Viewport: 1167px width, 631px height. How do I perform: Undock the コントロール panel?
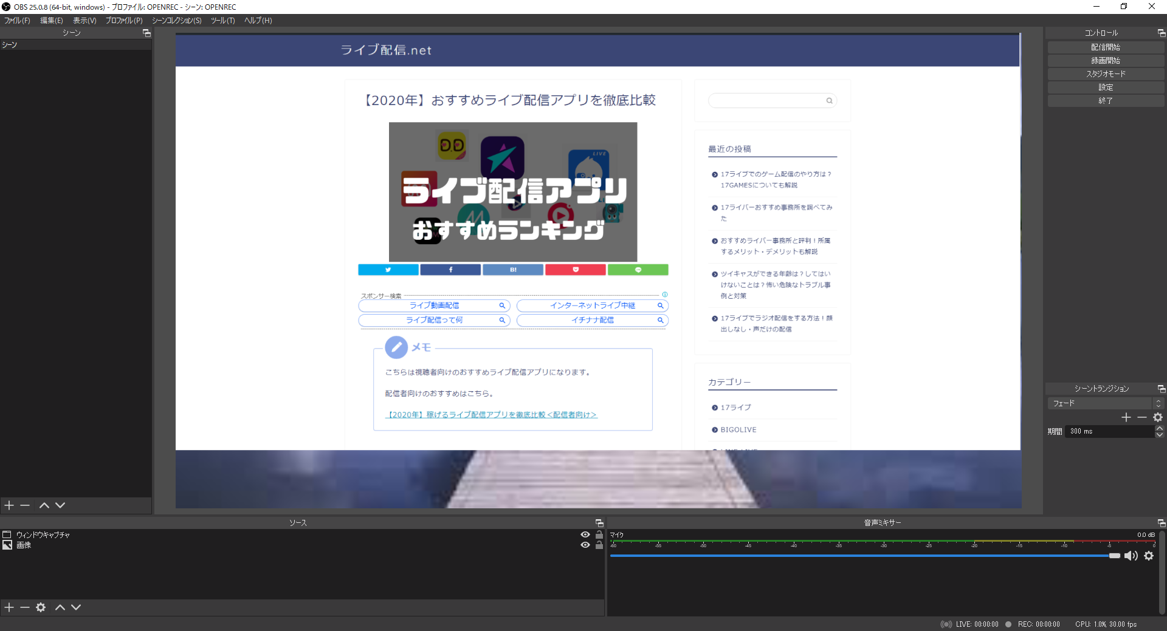(x=1162, y=33)
